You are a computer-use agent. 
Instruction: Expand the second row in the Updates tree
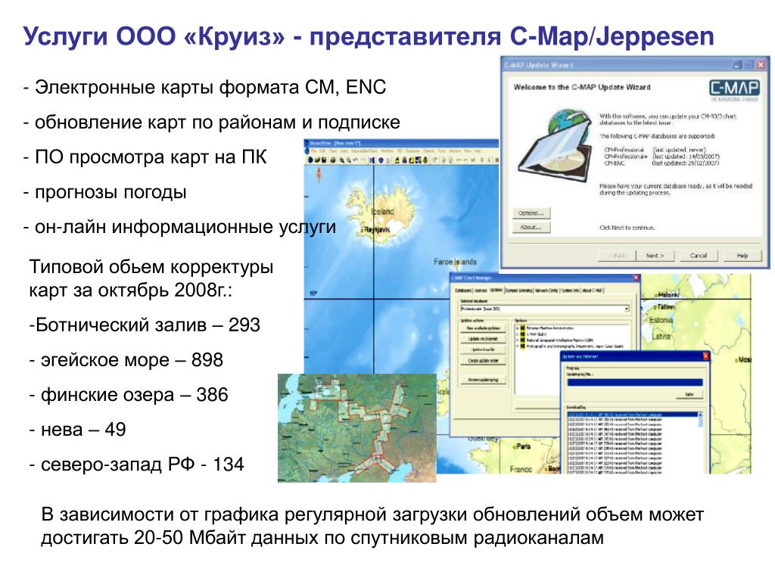click(x=517, y=334)
